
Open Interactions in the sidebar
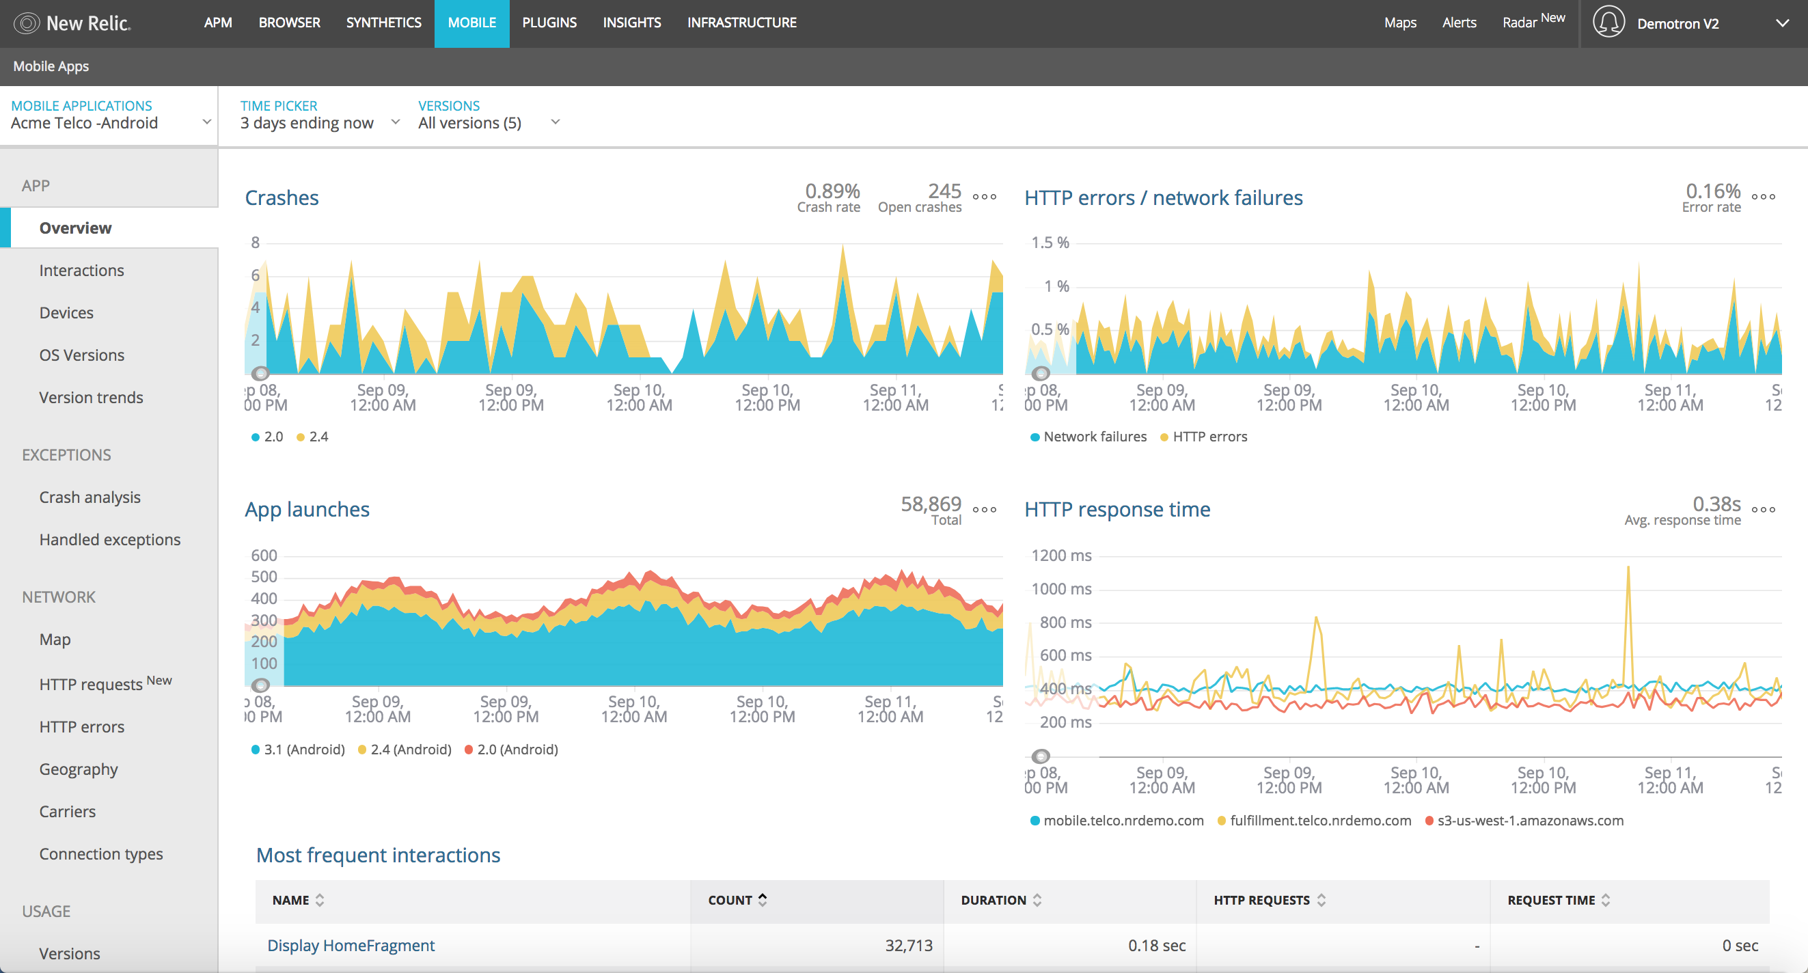pyautogui.click(x=81, y=271)
